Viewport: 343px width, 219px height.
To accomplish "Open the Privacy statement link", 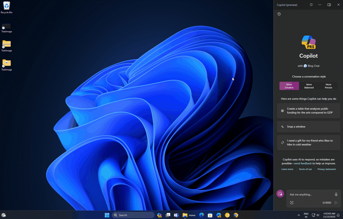I will pyautogui.click(x=326, y=169).
